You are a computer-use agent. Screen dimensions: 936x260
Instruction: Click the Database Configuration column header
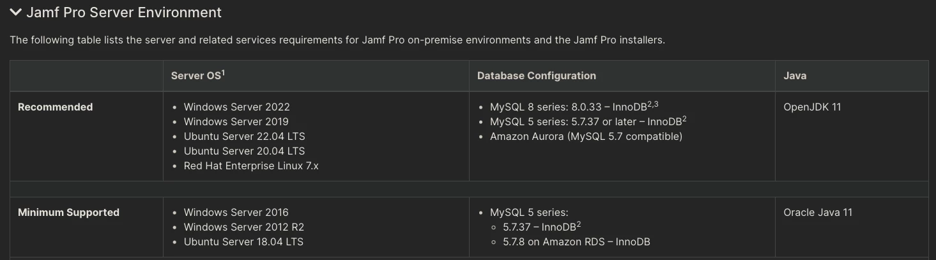(537, 75)
